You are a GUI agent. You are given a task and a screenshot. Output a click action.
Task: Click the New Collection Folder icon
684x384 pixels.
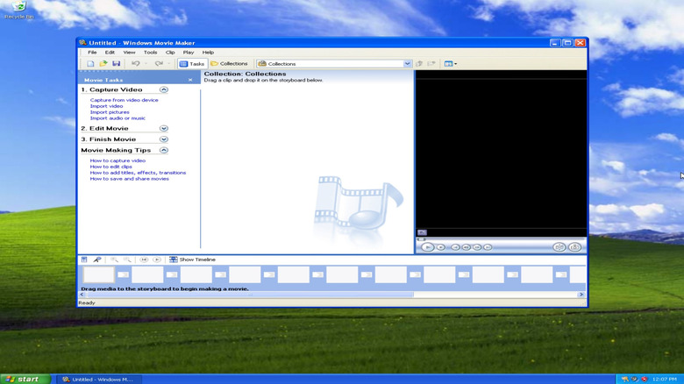(x=431, y=64)
